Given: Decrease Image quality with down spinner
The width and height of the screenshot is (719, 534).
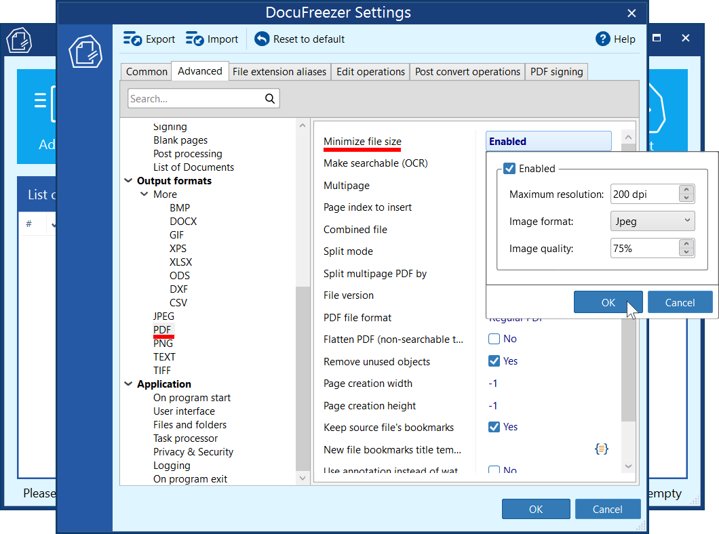Looking at the screenshot, I should click(686, 252).
